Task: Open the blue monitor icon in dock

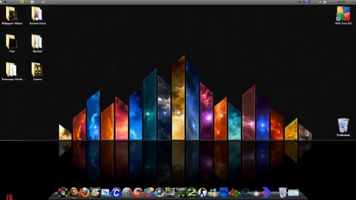Action: point(224,192)
